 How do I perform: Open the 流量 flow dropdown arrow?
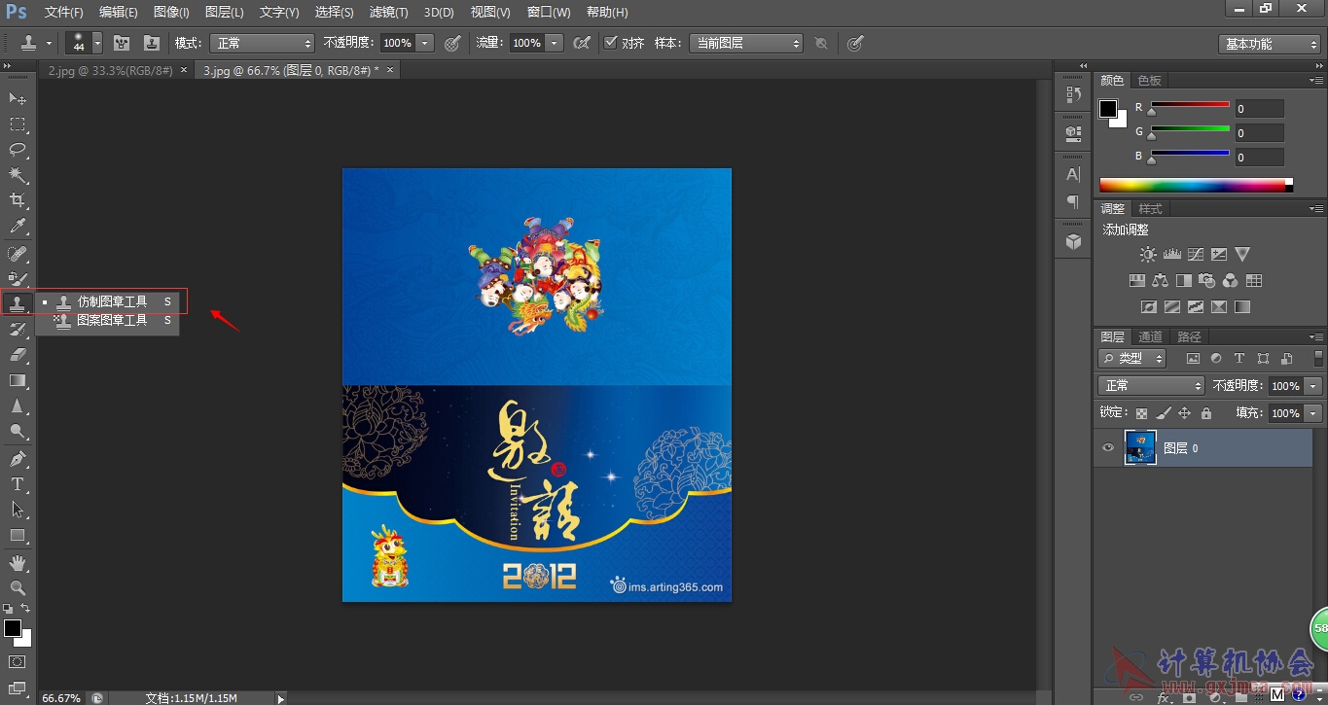click(x=555, y=43)
